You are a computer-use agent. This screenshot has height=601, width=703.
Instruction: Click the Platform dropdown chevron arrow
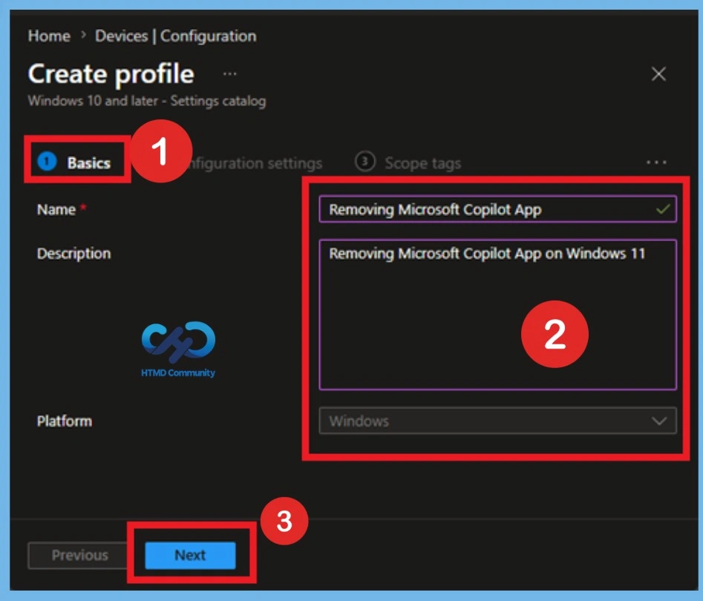pyautogui.click(x=659, y=421)
